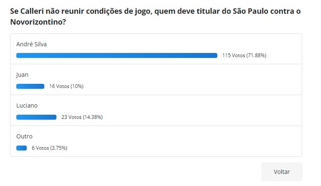Click the "6 Votos" count text
Viewport: 321px width, 186px height.
pyautogui.click(x=40, y=148)
